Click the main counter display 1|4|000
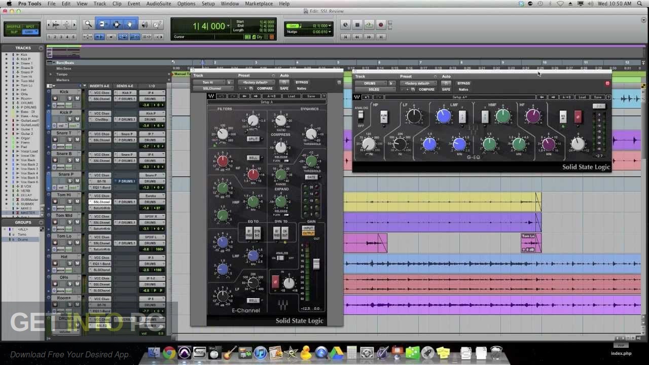Image resolution: width=649 pixels, height=365 pixels. 208,26
